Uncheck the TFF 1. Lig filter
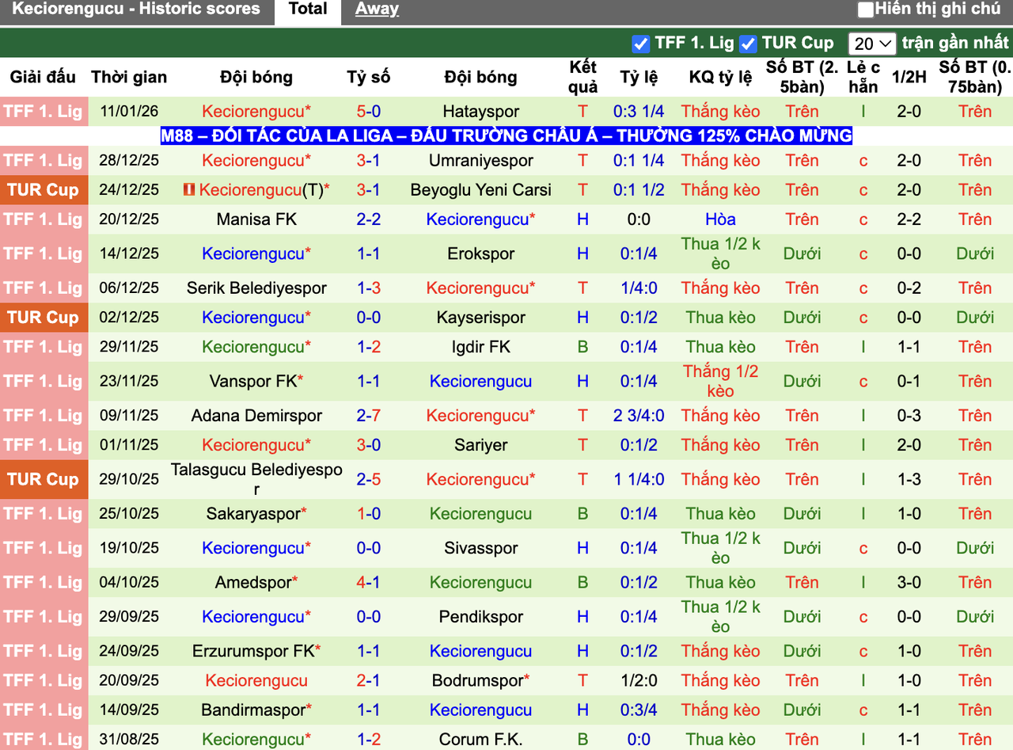The image size is (1013, 750). [x=641, y=44]
